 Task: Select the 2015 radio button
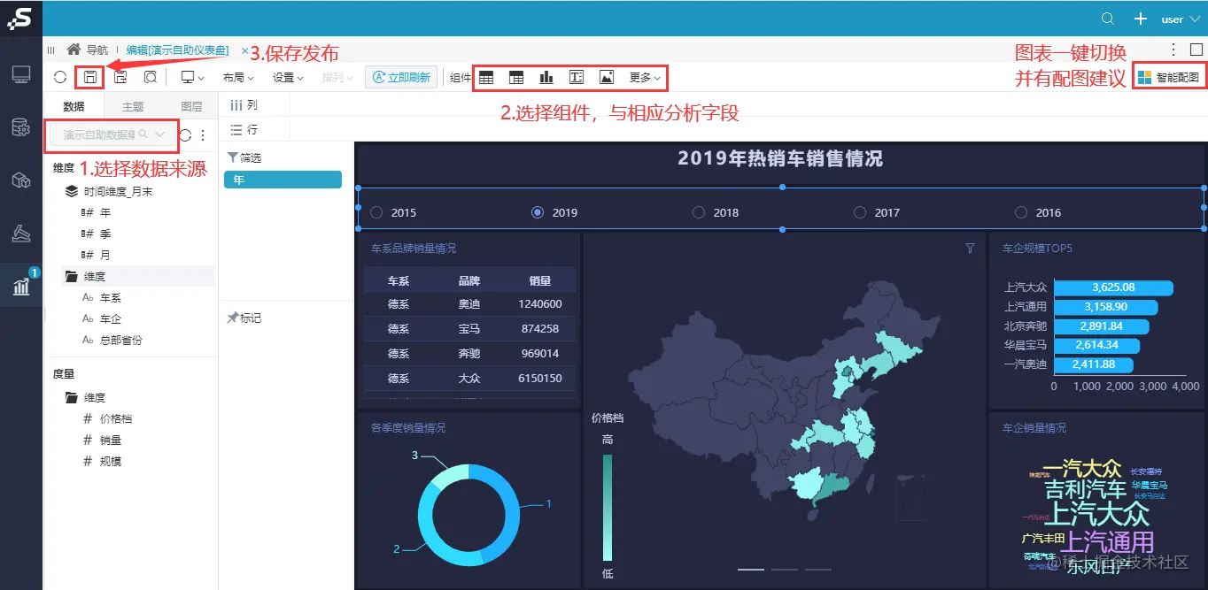(x=376, y=211)
